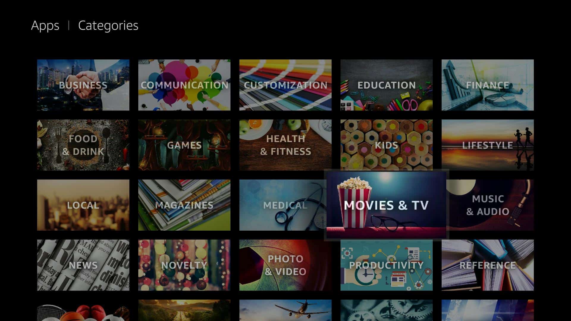Image resolution: width=571 pixels, height=321 pixels.
Task: Select the Lifestyle category tile
Action: 487,145
